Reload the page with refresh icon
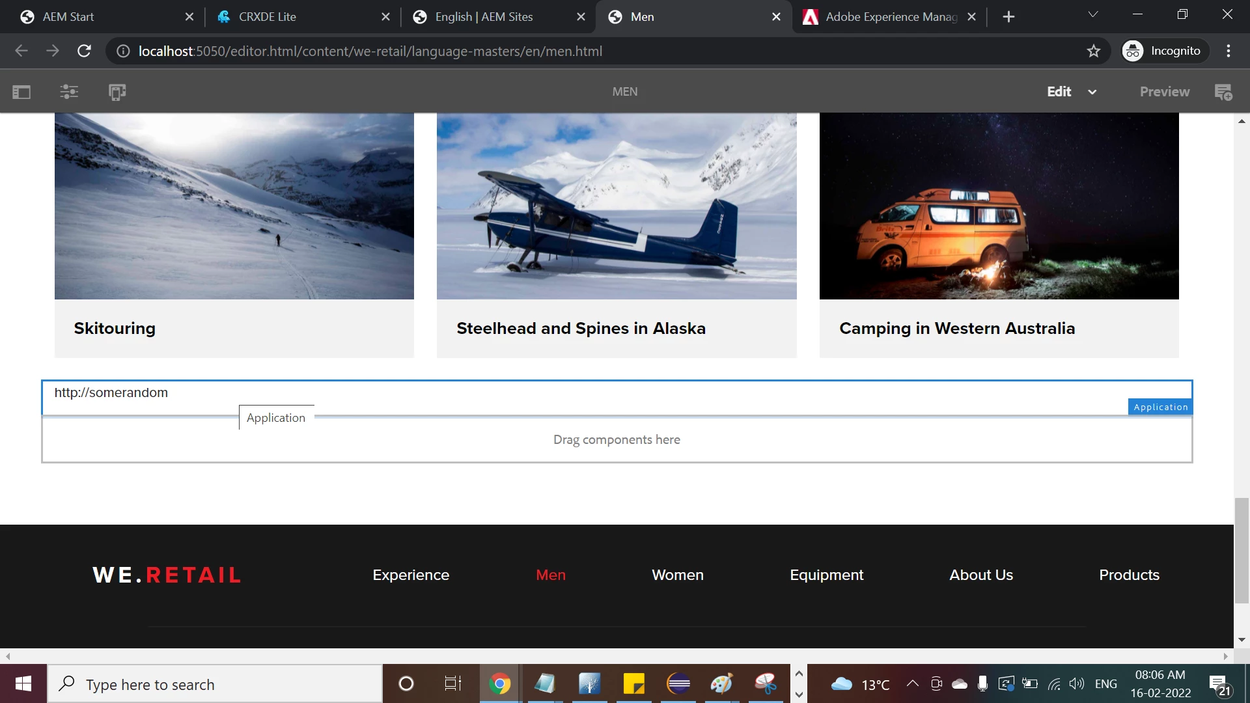Screen dimensions: 1250x703 pos(84,51)
